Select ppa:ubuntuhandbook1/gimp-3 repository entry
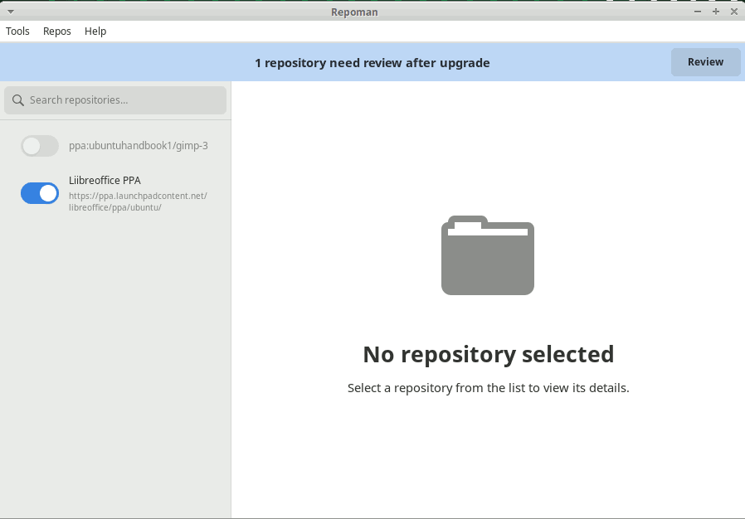745x519 pixels. 115,146
